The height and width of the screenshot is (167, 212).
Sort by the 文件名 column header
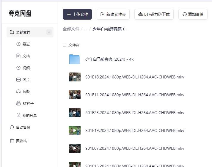(x=74, y=45)
